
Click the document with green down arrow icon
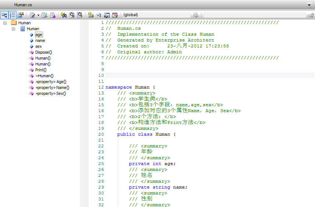[44, 15]
